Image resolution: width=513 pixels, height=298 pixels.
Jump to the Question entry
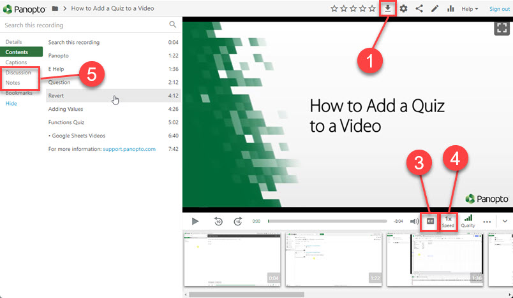coord(113,82)
